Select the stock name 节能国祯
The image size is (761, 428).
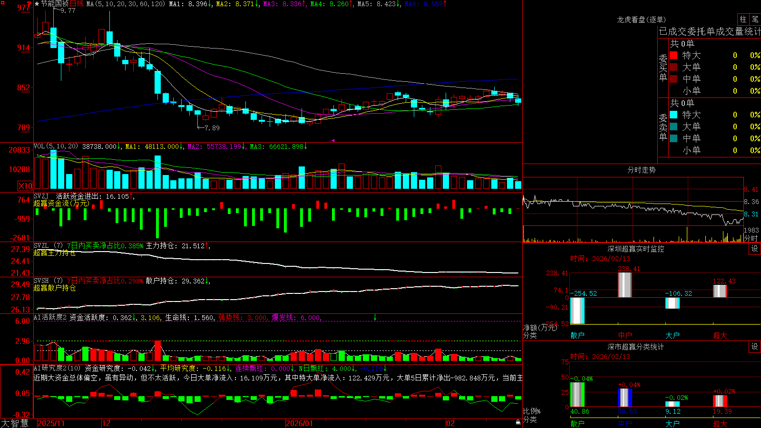55,4
